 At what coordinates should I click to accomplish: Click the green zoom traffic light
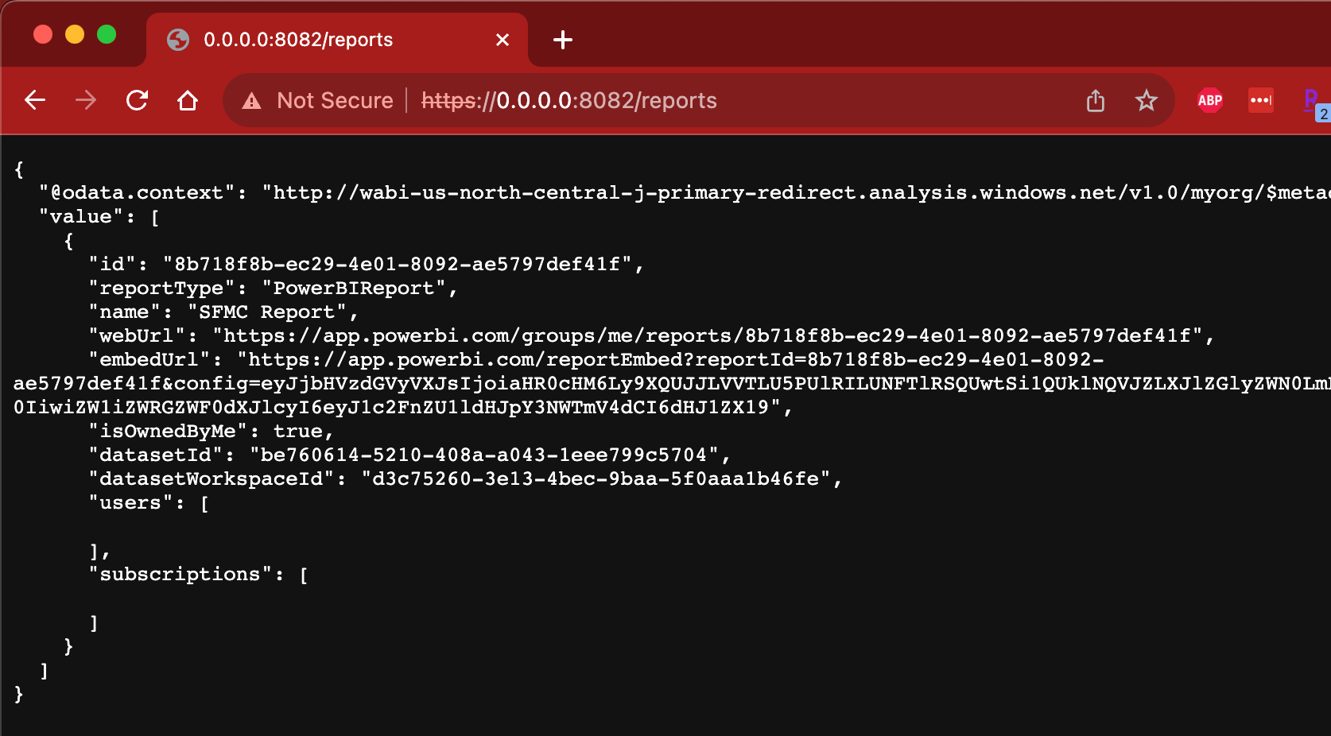coord(106,34)
